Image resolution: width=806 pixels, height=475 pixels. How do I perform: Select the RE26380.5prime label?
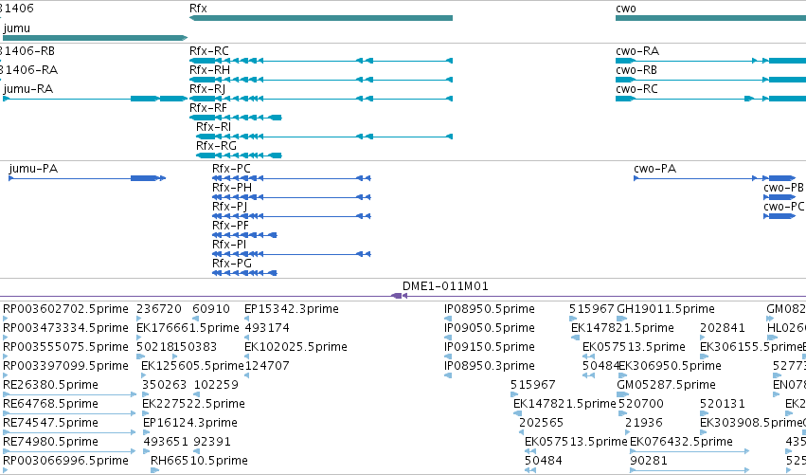coord(50,385)
